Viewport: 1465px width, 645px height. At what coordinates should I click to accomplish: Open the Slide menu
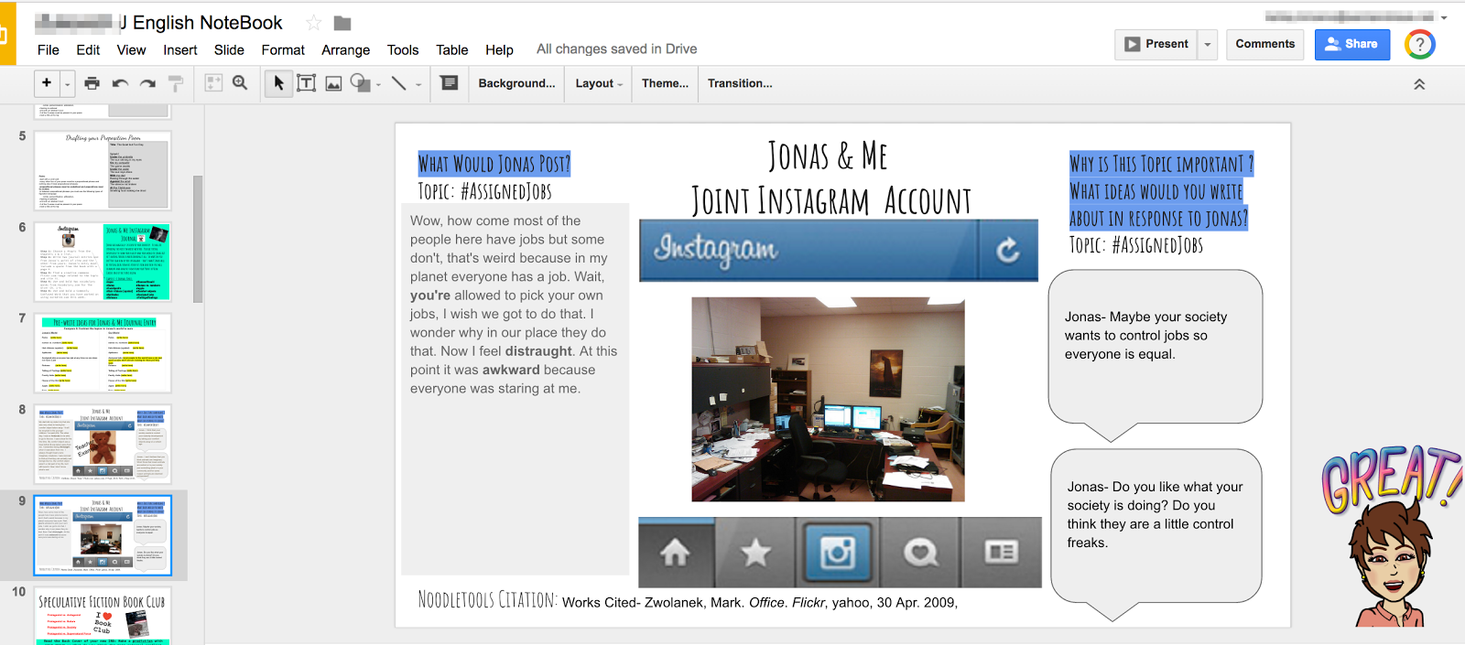click(229, 49)
